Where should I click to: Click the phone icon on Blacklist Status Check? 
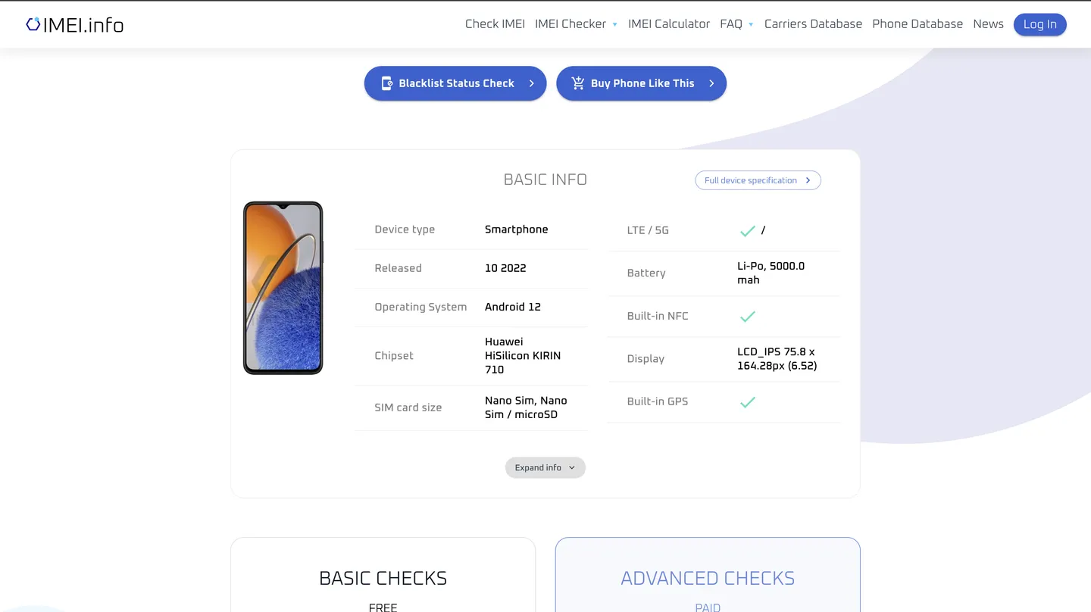(386, 83)
